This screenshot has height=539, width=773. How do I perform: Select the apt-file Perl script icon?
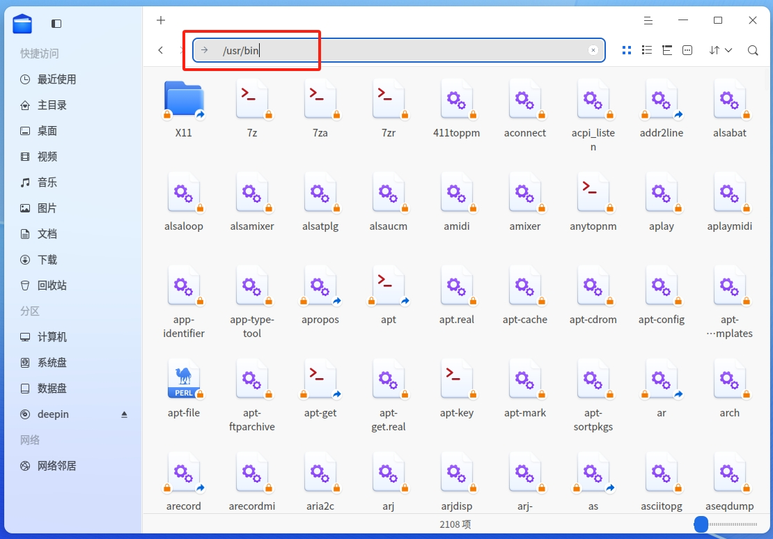[184, 380]
